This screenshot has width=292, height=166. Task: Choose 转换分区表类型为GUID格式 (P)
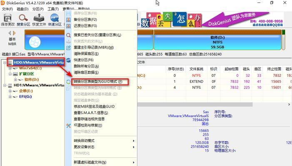(98, 82)
